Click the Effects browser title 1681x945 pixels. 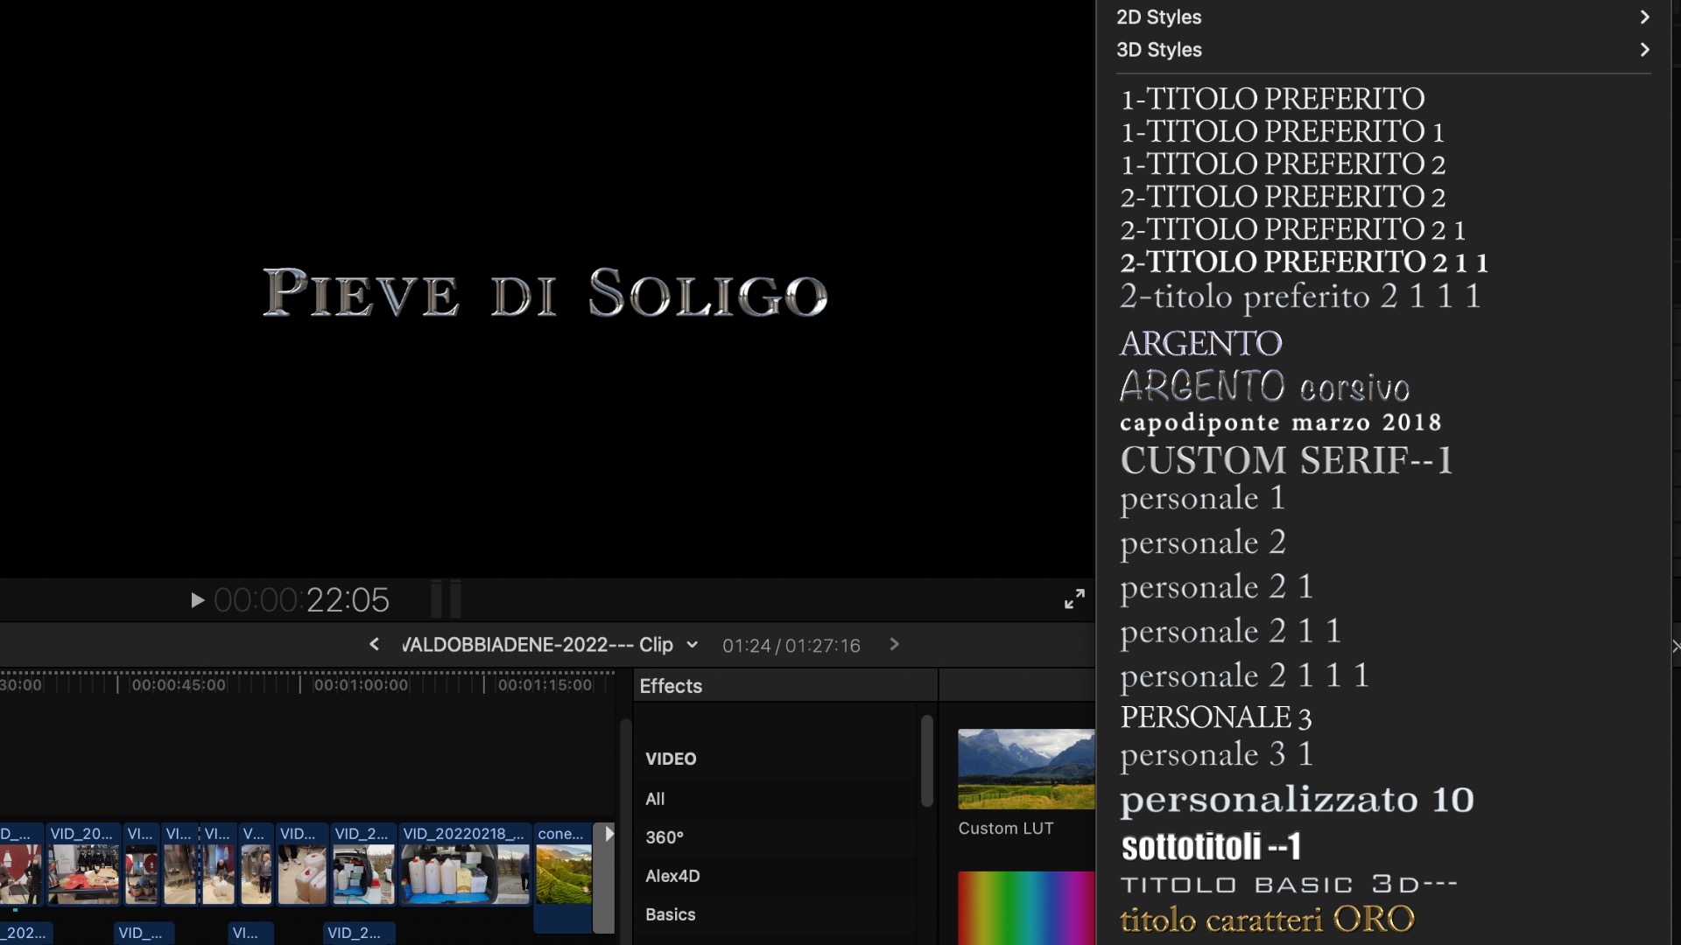click(x=671, y=686)
